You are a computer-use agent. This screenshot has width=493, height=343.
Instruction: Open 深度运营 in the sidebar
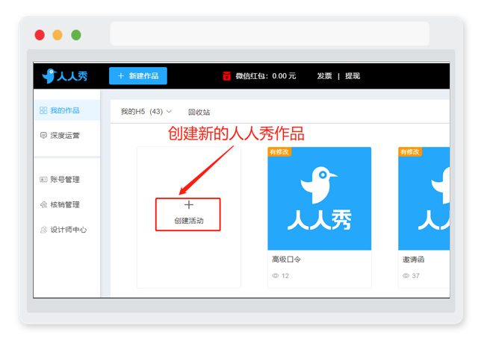(66, 136)
